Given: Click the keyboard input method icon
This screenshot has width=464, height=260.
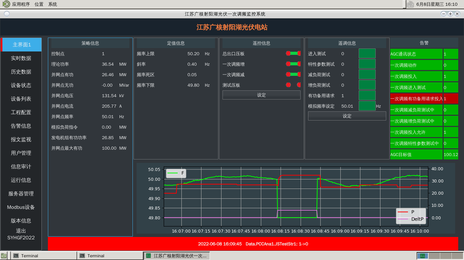Looking at the screenshot, I should click(410, 4).
